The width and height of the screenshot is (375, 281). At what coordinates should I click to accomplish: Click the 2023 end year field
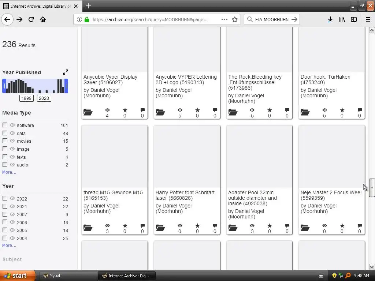[44, 98]
